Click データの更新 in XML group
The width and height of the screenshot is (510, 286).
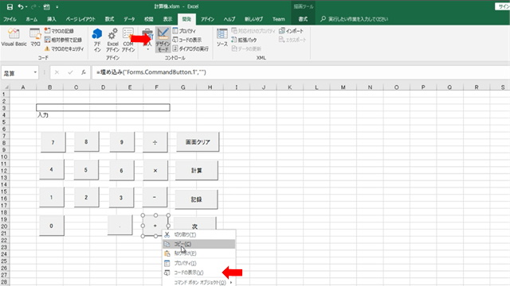tap(246, 48)
